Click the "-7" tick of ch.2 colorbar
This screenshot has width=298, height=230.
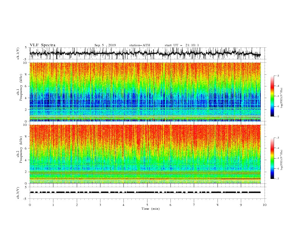click(278, 179)
